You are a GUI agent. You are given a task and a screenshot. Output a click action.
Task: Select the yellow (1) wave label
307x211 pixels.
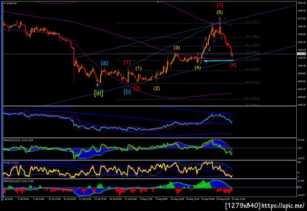tap(139, 68)
